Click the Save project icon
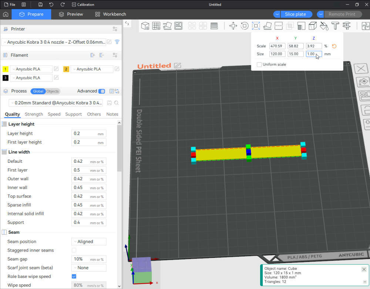Image resolution: width=370 pixels, height=289 pixels. click(x=40, y=4)
